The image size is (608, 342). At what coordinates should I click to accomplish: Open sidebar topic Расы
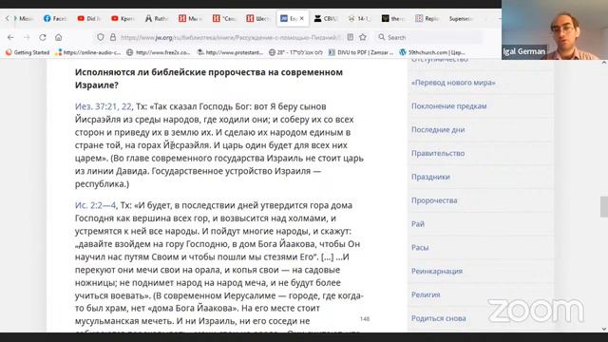pos(420,248)
